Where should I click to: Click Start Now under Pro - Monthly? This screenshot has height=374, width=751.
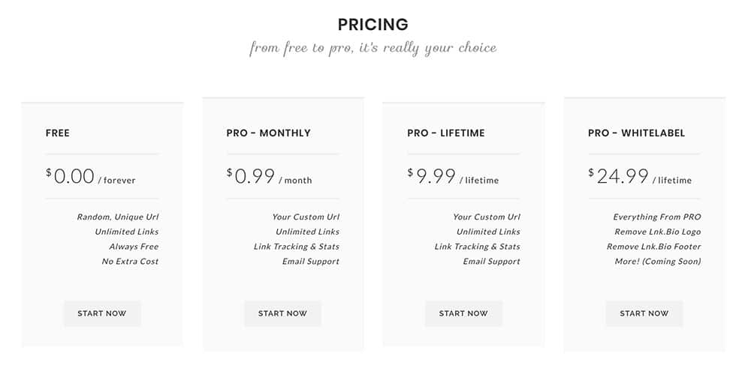click(282, 314)
